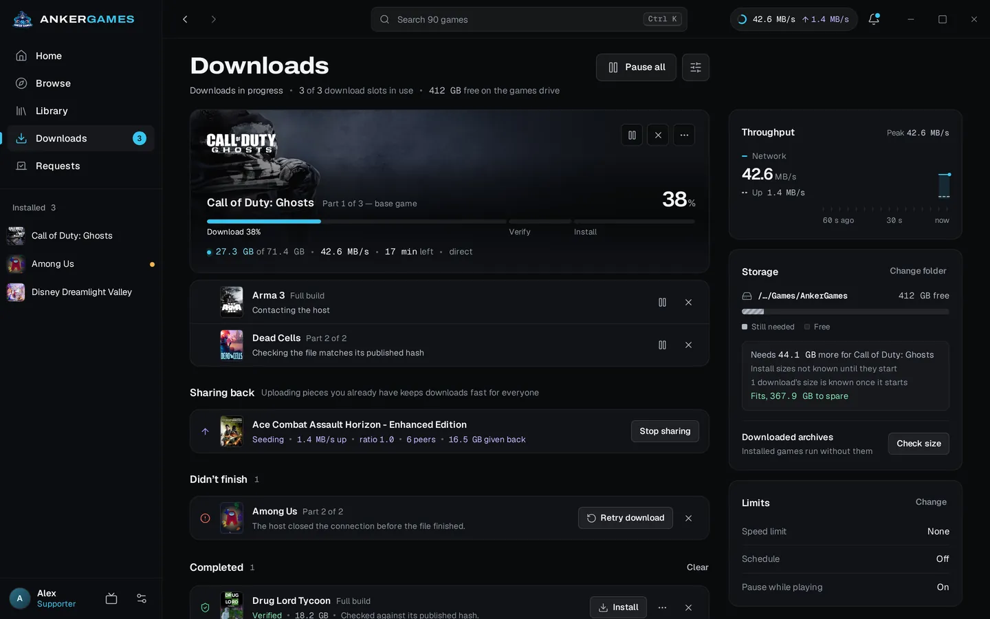
Task: Click the Pause all button
Action: (636, 67)
